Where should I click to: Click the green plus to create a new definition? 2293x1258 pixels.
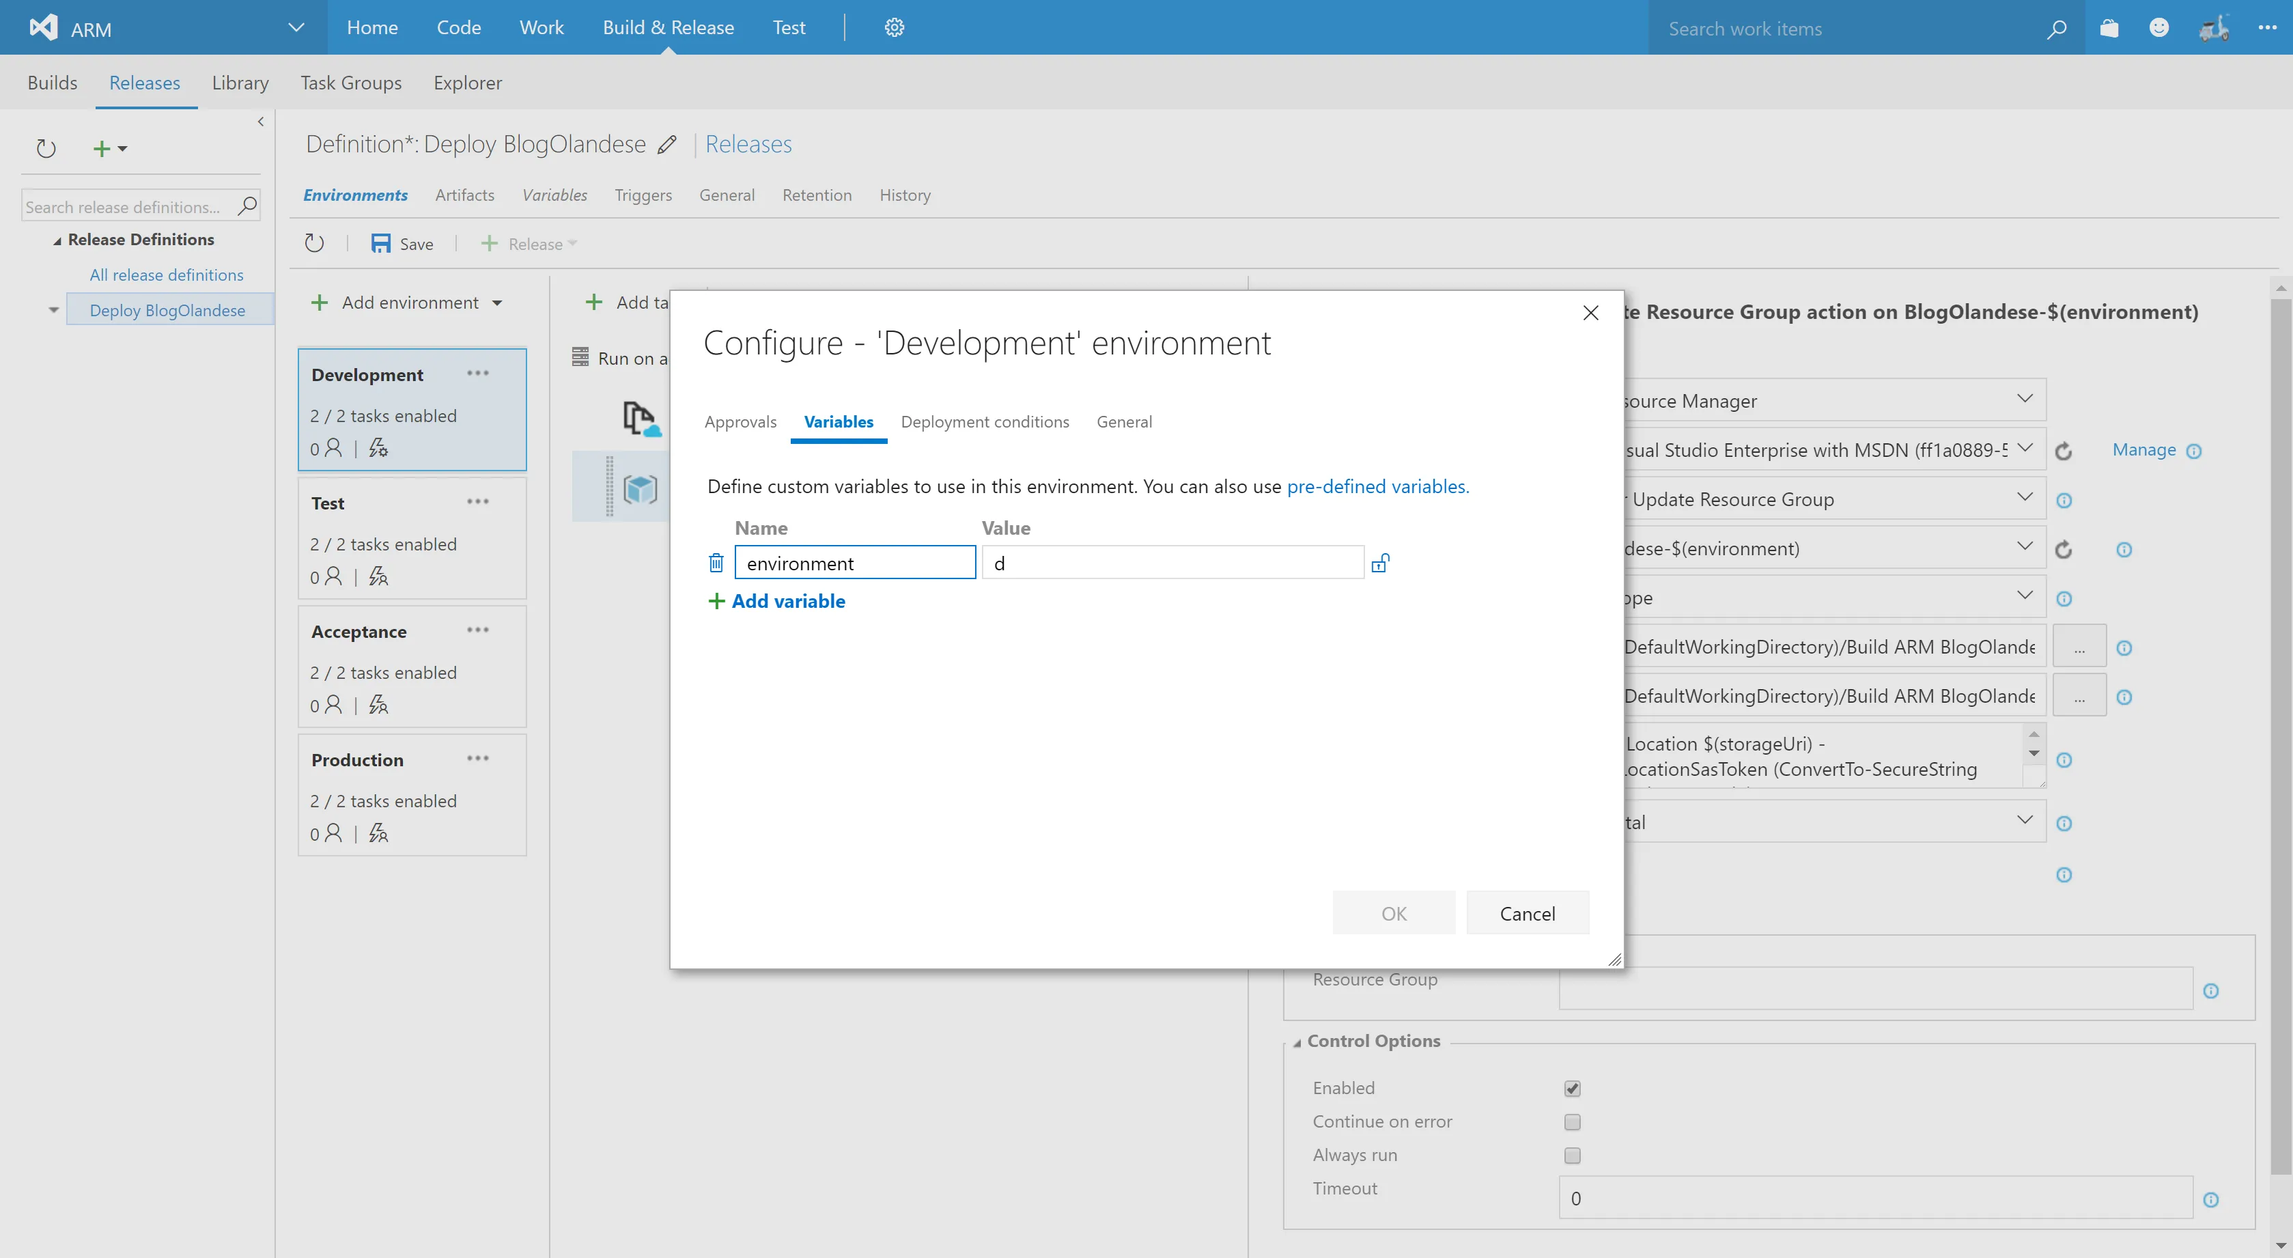[x=102, y=149]
